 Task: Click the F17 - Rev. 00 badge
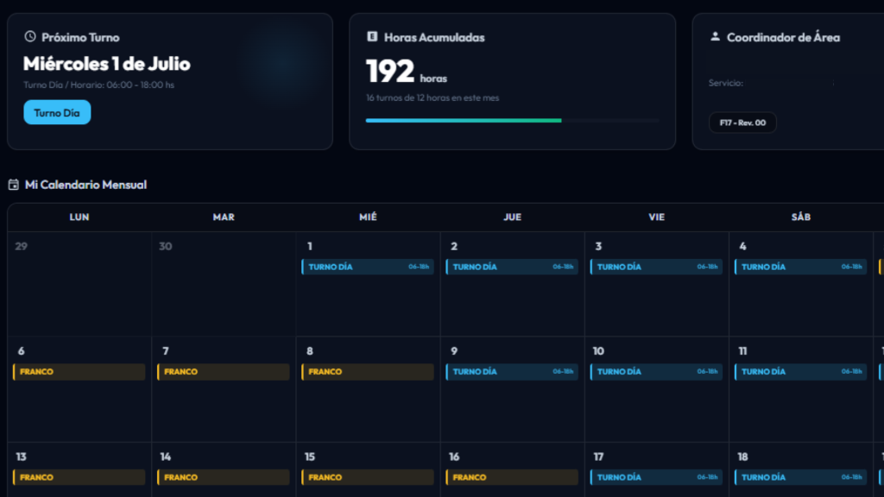(742, 123)
